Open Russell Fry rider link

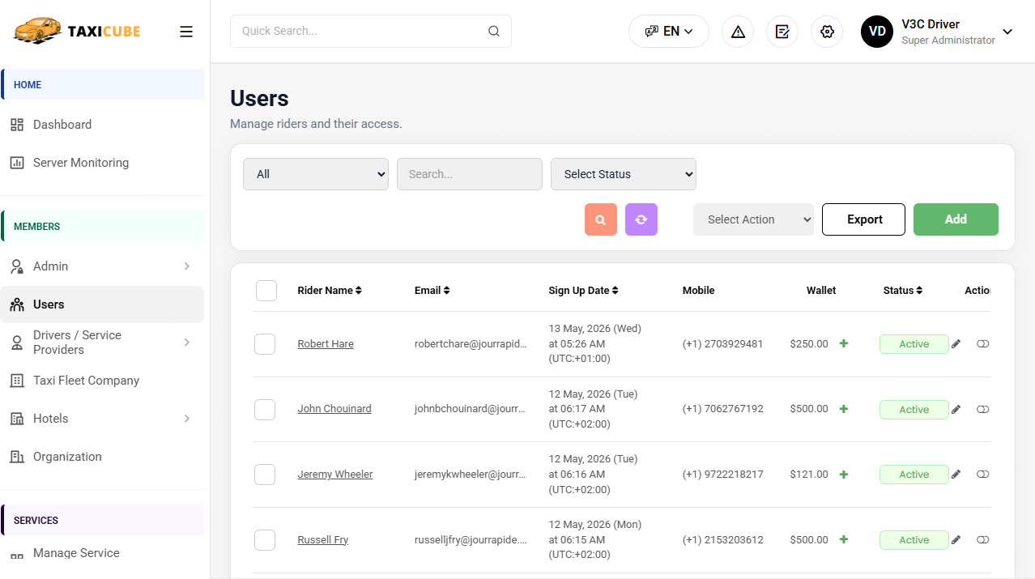(x=323, y=540)
